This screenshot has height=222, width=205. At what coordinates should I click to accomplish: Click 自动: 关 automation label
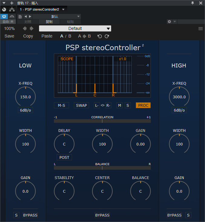8,22
